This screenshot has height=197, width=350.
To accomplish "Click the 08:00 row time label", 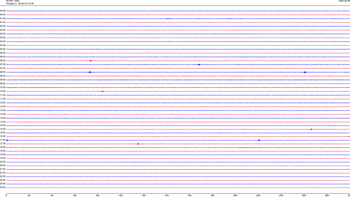I will pos(3,72).
